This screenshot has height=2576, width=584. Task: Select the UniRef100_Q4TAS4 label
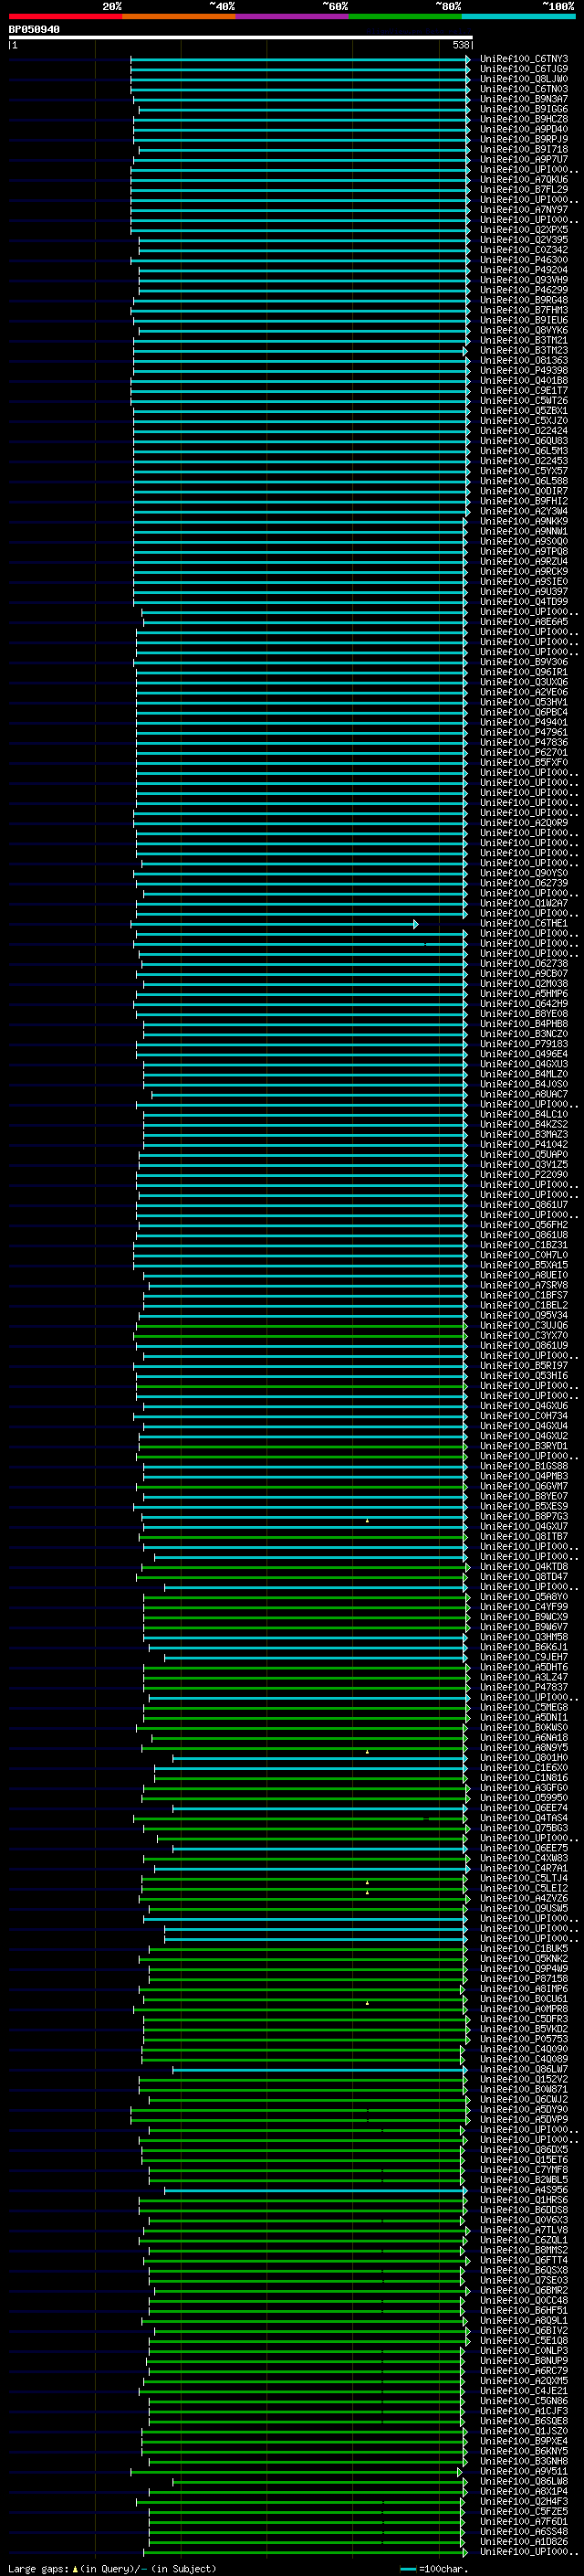(524, 1818)
